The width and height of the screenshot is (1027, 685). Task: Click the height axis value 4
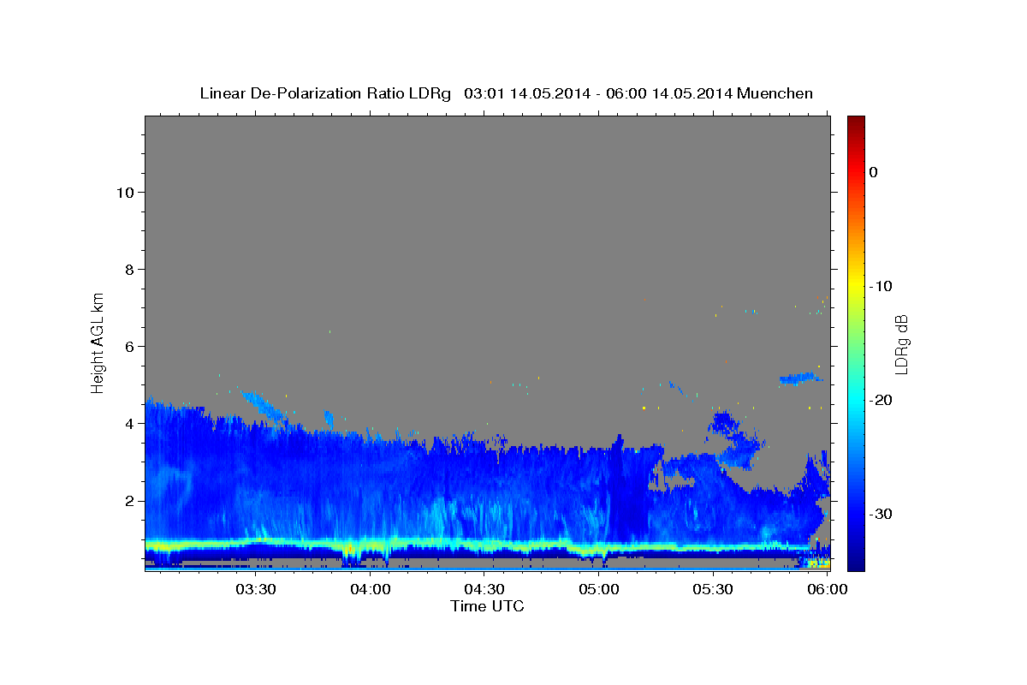(130, 424)
